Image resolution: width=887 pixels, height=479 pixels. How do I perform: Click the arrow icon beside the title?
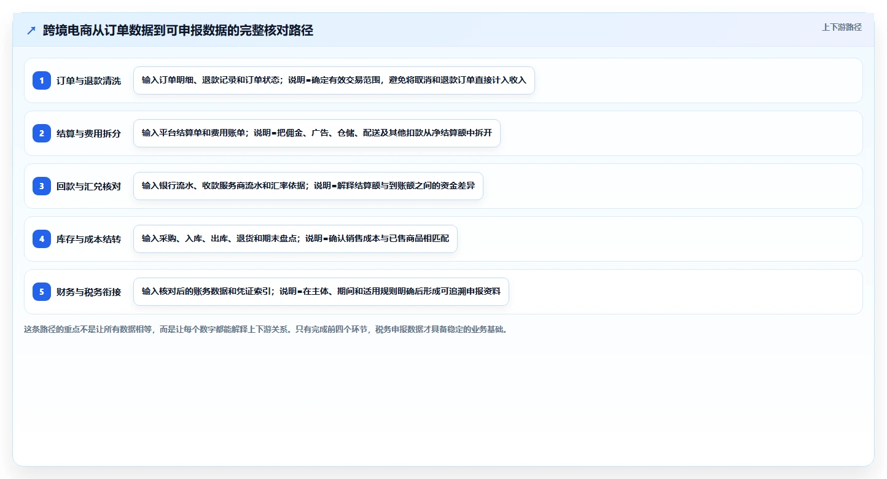coord(31,31)
